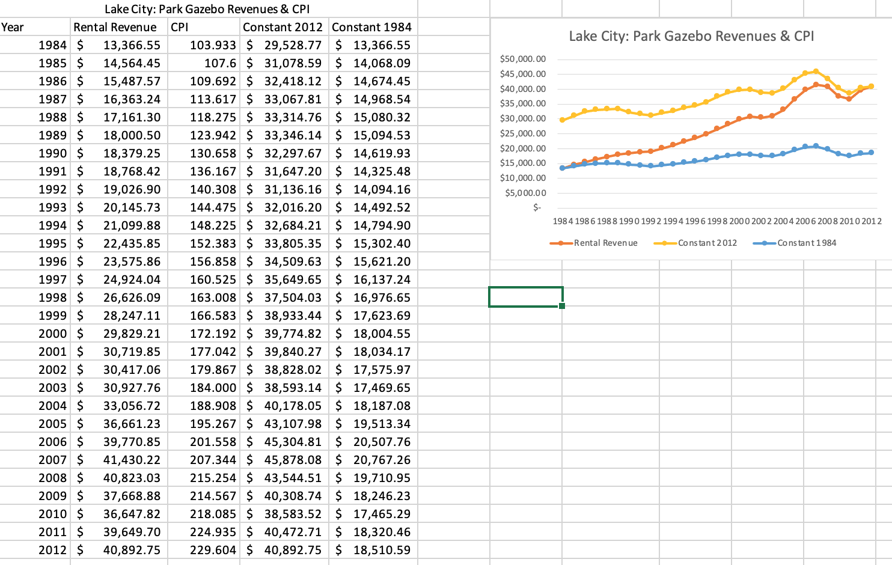Image resolution: width=892 pixels, height=565 pixels.
Task: Click the year cell 1995
Action: 35,243
